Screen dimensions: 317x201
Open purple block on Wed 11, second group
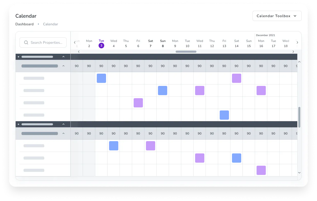pyautogui.click(x=200, y=158)
